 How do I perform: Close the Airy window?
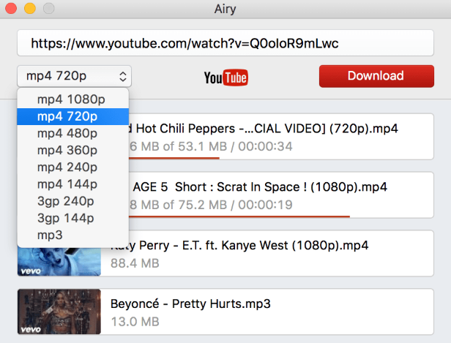tap(11, 8)
